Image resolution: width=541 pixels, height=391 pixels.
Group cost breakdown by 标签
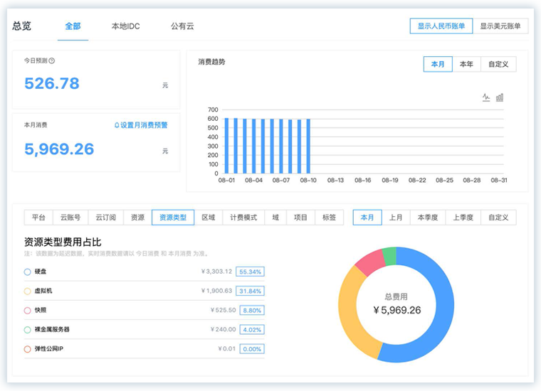[329, 218]
